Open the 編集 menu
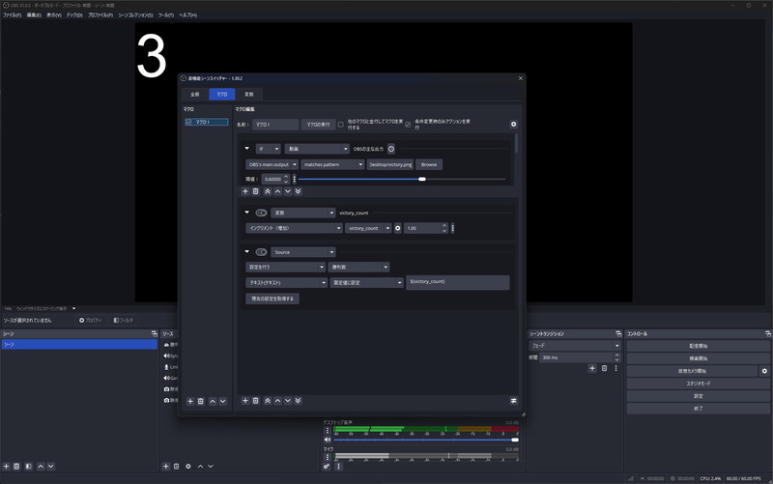This screenshot has height=484, width=773. click(x=34, y=15)
